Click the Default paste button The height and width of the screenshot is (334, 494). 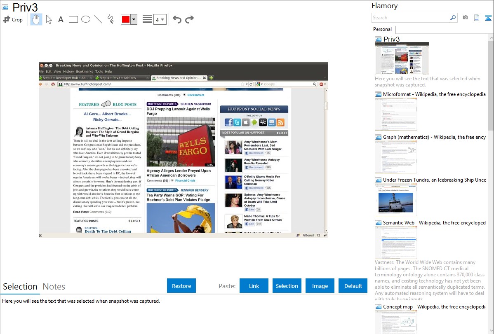353,286
